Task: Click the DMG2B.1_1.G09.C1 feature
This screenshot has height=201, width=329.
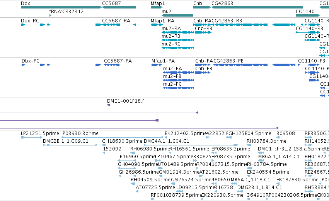Action: coord(70,145)
